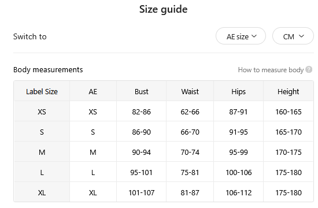Select the Bust column header
Screen dimensions: 318x208
pyautogui.click(x=141, y=91)
